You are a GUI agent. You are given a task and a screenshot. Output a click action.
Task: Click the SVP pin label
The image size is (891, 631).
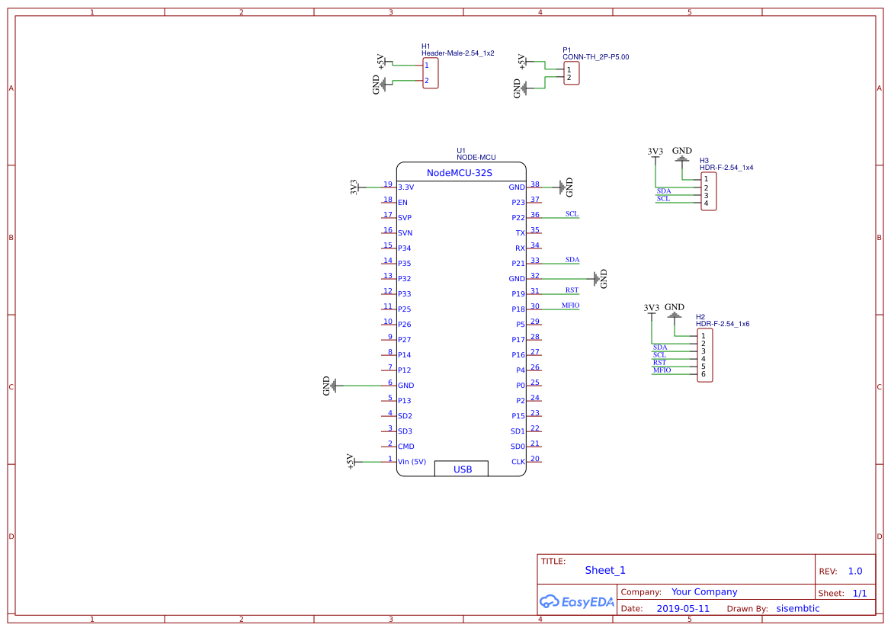[405, 217]
